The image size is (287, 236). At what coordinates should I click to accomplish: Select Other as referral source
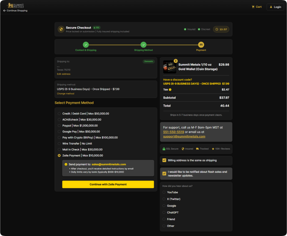coord(164,226)
